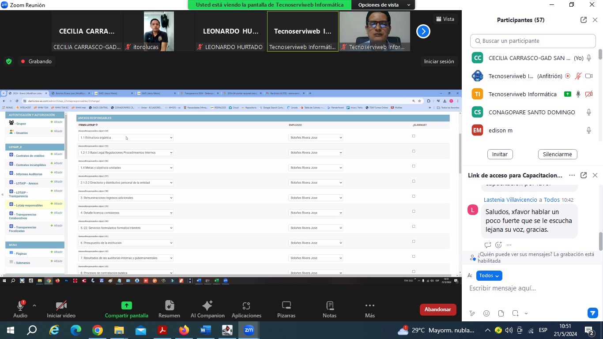Check eliminar box for Metas y objetivos row

(414, 166)
